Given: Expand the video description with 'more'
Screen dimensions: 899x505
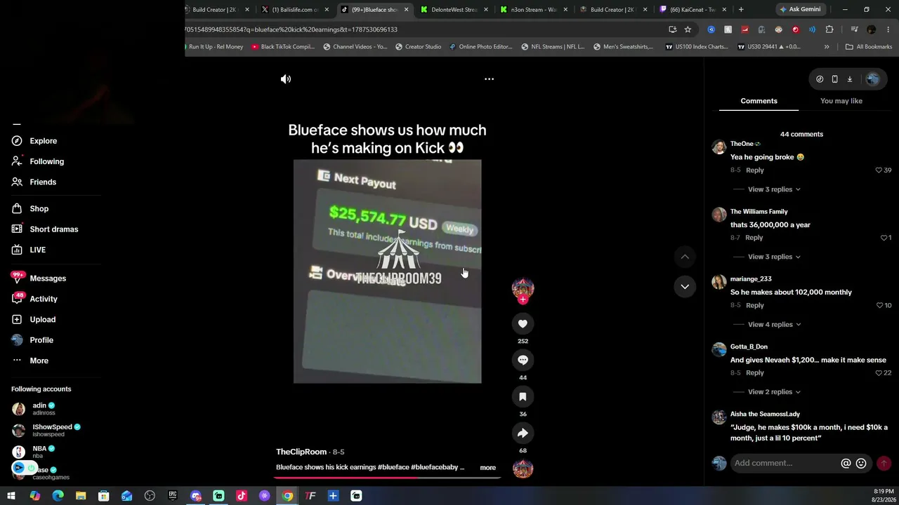Looking at the screenshot, I should pyautogui.click(x=487, y=468).
